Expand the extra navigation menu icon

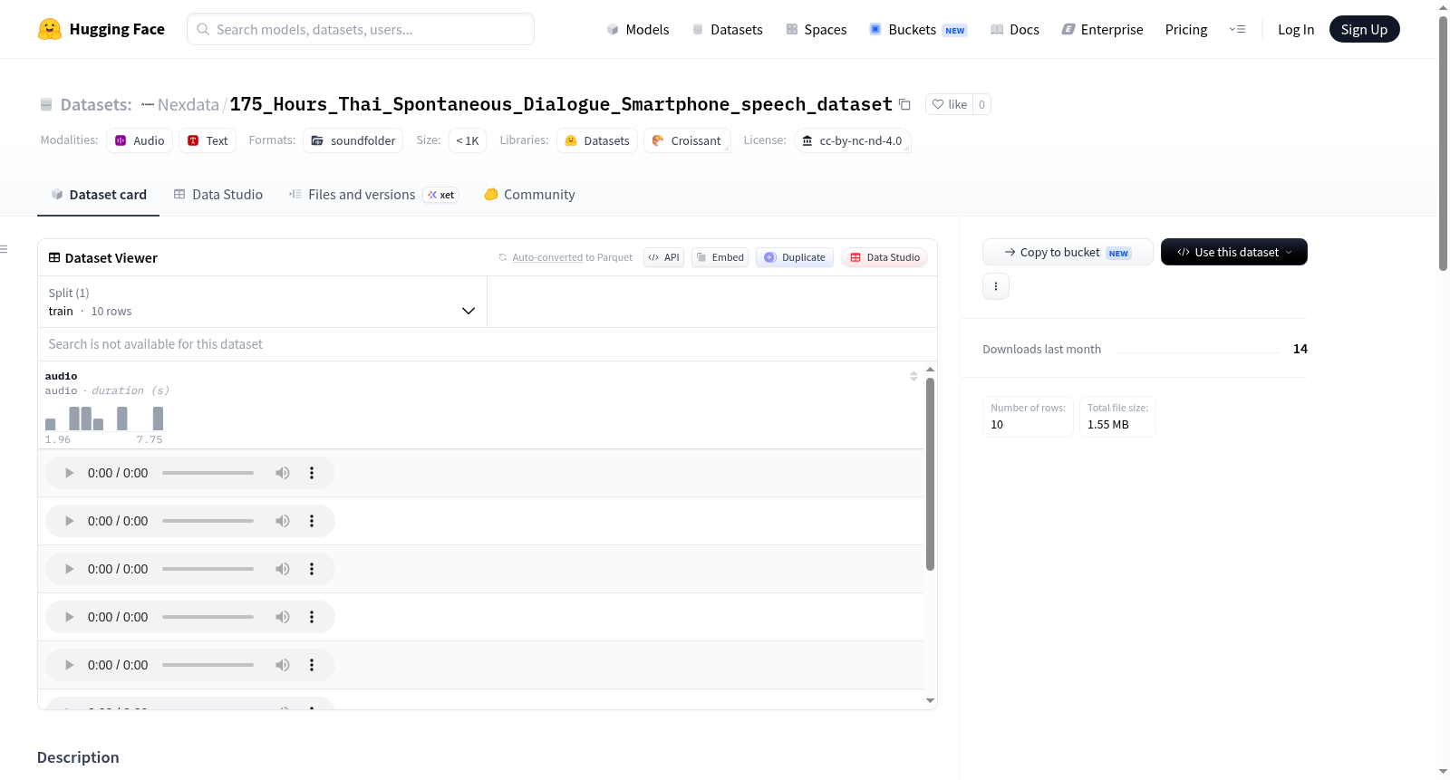point(1237,29)
